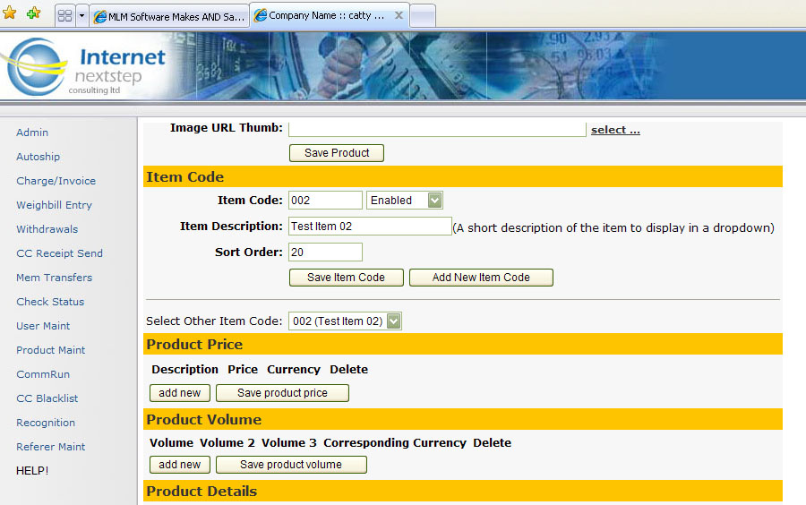Click the select ... image link
Viewport: 806px width, 505px height.
click(615, 130)
